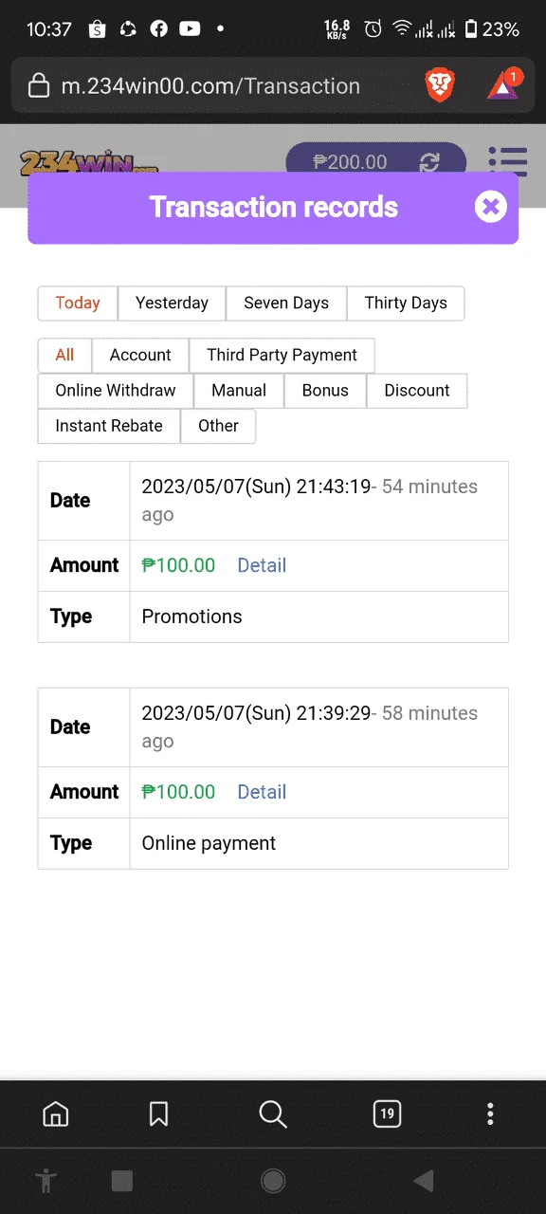Filter by Bonus transactions
This screenshot has width=546, height=1214.
tap(325, 391)
